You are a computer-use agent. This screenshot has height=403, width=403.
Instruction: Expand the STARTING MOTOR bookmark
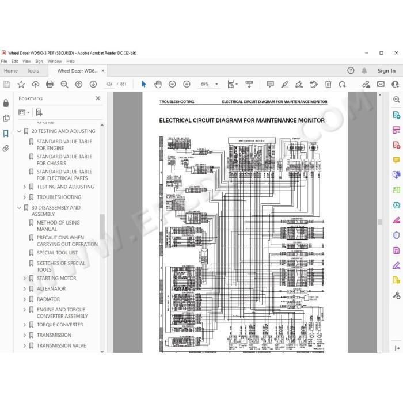[x=24, y=278]
